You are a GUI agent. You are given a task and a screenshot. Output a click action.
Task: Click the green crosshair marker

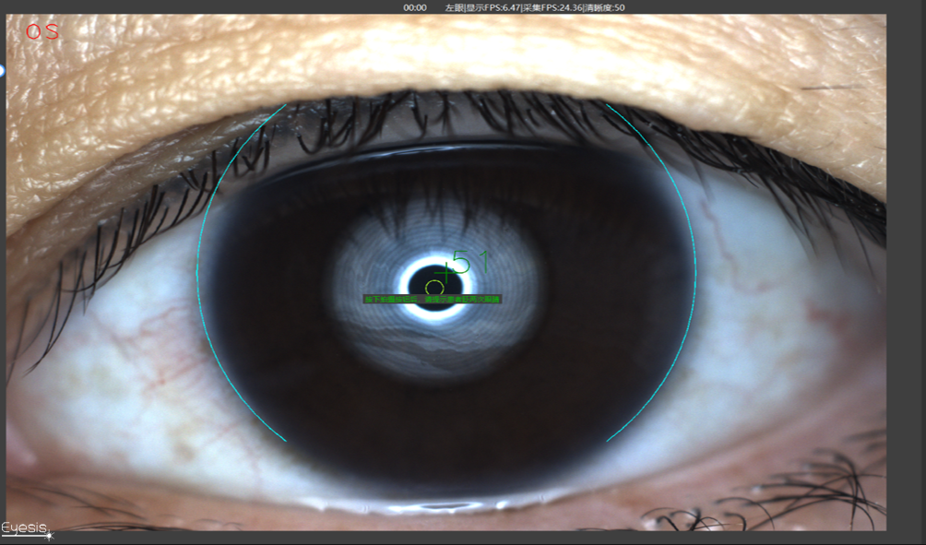[x=445, y=273]
